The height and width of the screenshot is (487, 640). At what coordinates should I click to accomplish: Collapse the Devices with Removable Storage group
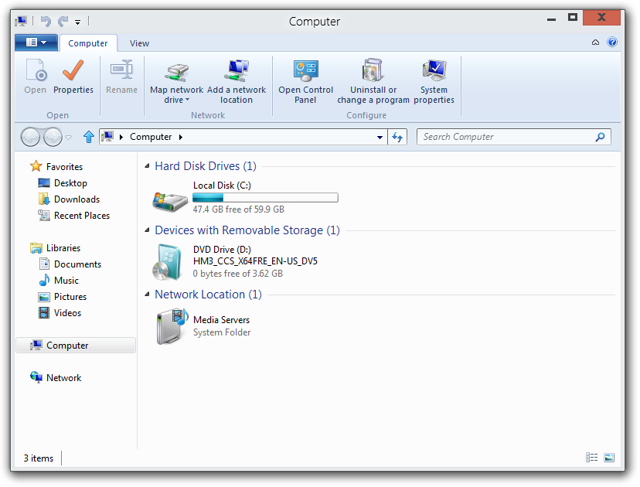[x=147, y=230]
